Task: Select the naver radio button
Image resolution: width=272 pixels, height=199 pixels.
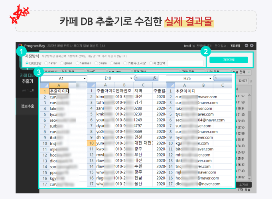Action: click(x=46, y=63)
